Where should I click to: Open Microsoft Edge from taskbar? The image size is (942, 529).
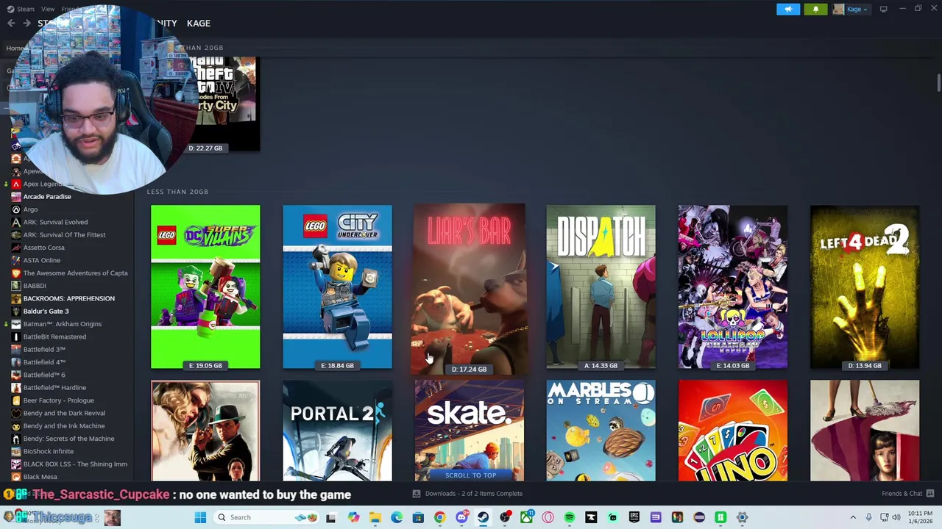tap(397, 517)
